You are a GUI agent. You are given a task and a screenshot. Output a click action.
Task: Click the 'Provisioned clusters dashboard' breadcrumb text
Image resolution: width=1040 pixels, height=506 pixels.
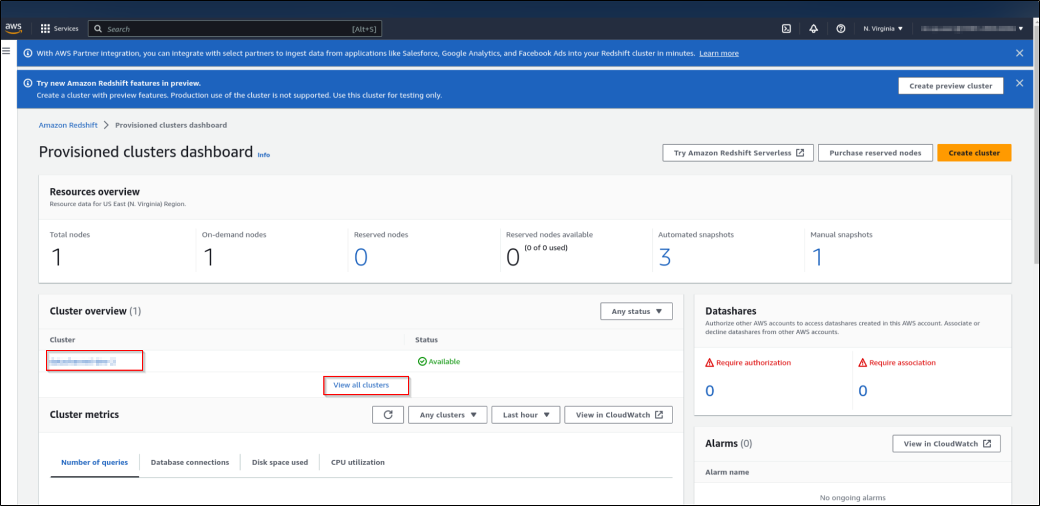[x=171, y=125]
